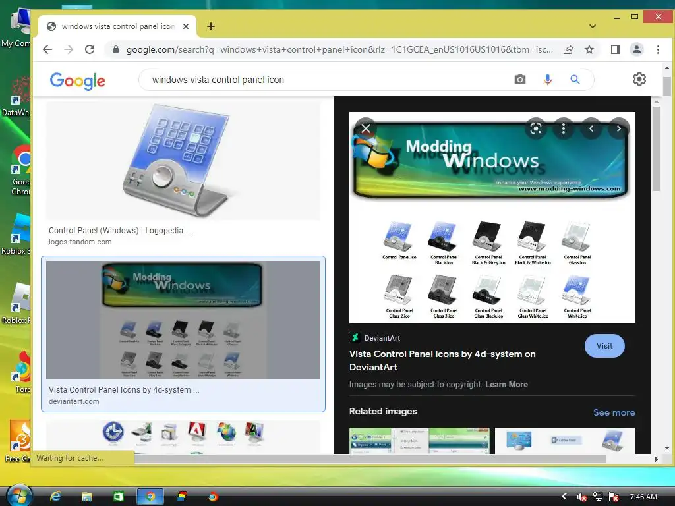Share this page icon in address bar
This screenshot has height=506, width=675.
[x=568, y=49]
